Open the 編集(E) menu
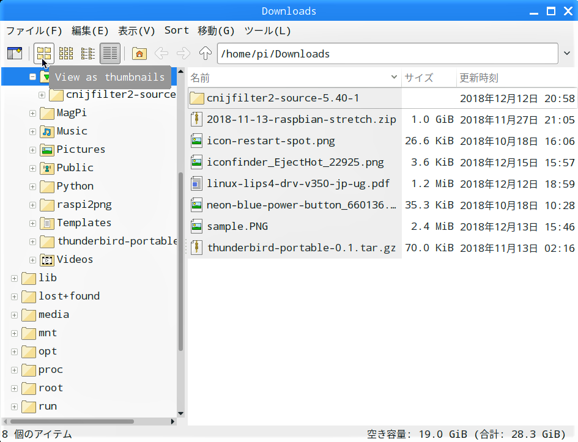This screenshot has width=578, height=442. click(90, 31)
